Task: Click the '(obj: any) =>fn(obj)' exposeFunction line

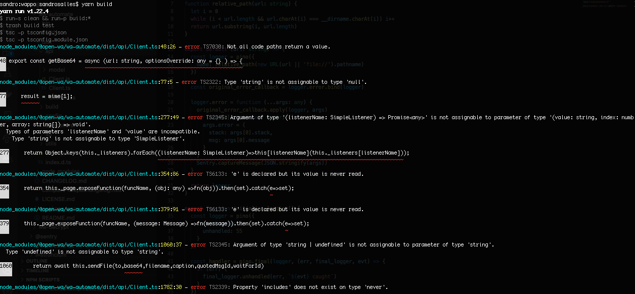Action: pyautogui.click(x=159, y=188)
